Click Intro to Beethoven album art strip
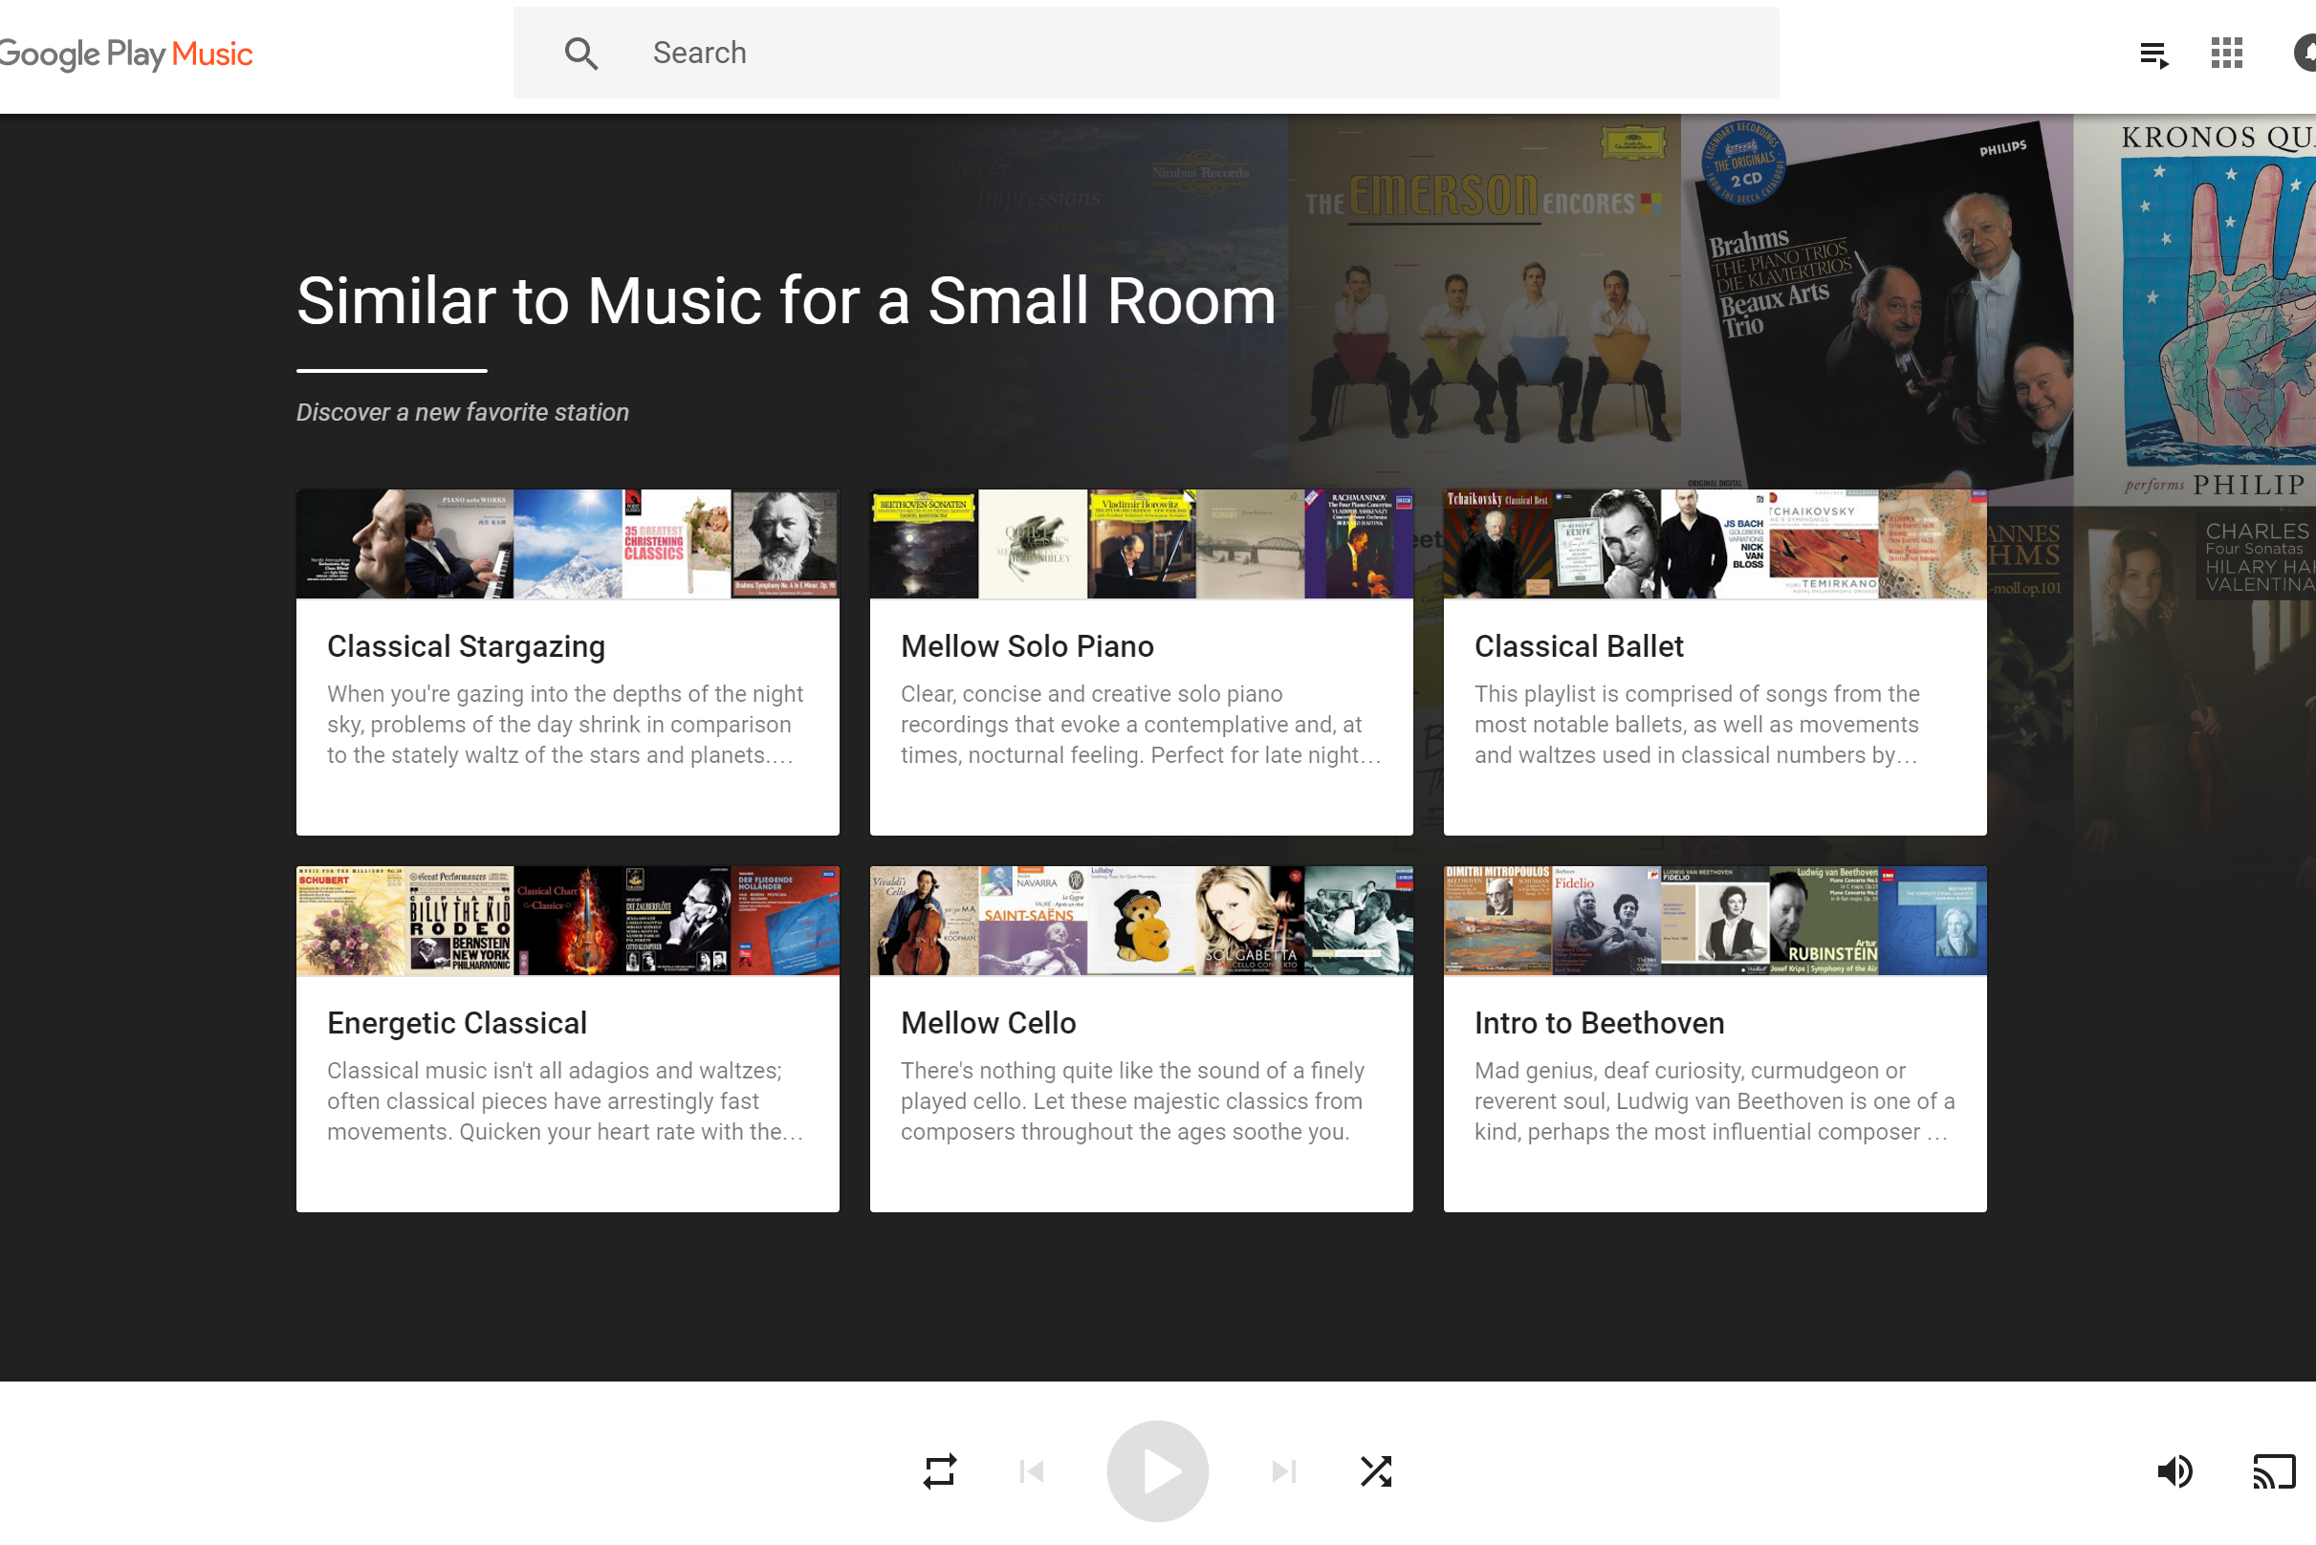Screen dimensions: 2316x1545 (x=1715, y=921)
